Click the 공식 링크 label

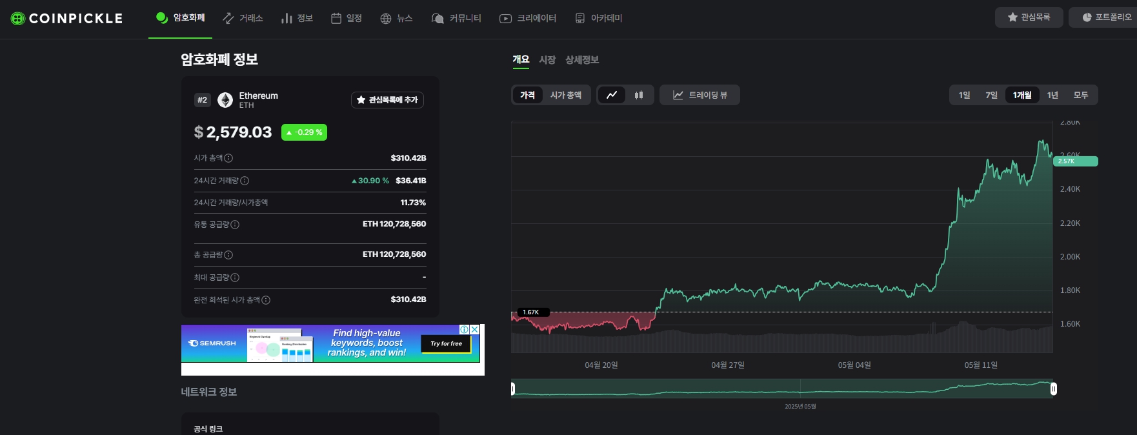[208, 429]
